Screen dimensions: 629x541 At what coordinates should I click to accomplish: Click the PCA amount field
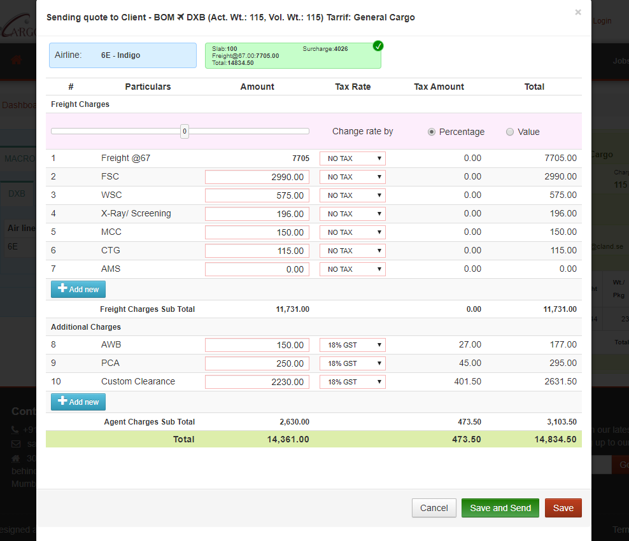257,363
